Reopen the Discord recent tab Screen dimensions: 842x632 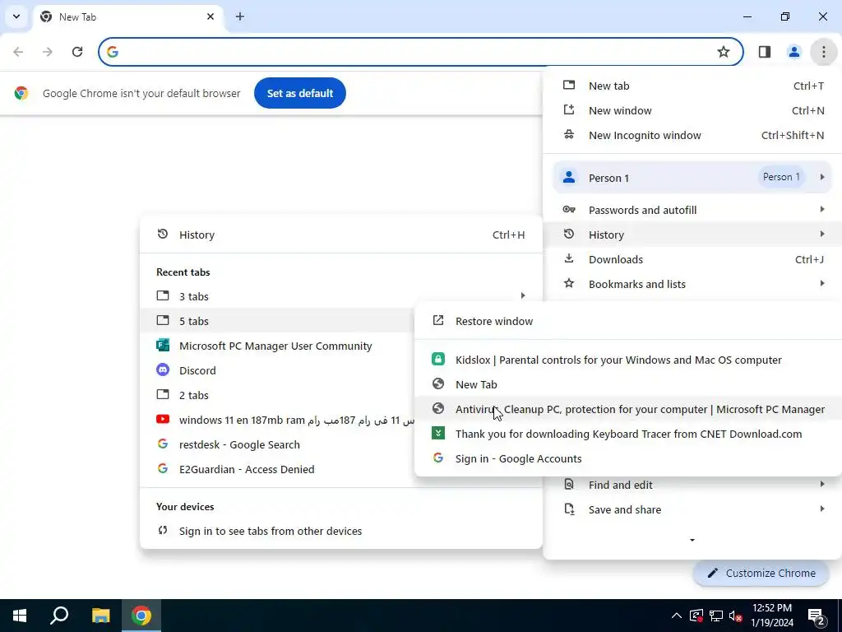(276, 370)
